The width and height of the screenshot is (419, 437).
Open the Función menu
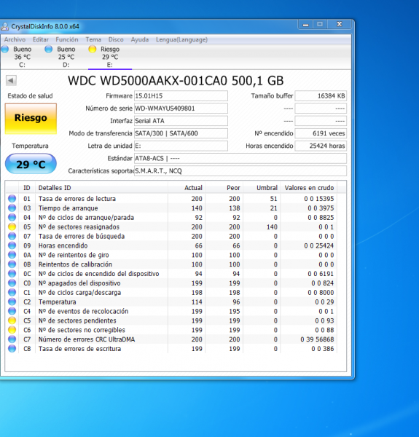(x=67, y=39)
